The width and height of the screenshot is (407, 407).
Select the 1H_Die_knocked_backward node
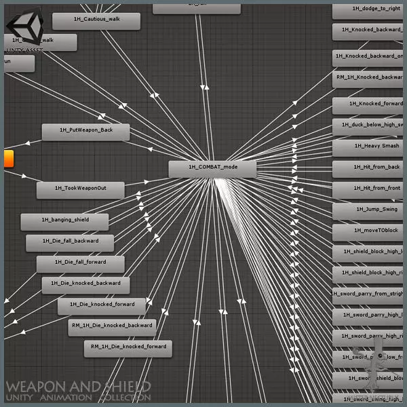coord(85,286)
